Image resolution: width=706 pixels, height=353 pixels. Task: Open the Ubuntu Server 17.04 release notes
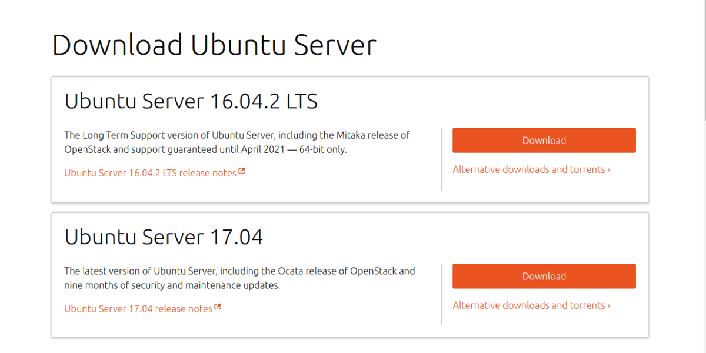point(138,308)
